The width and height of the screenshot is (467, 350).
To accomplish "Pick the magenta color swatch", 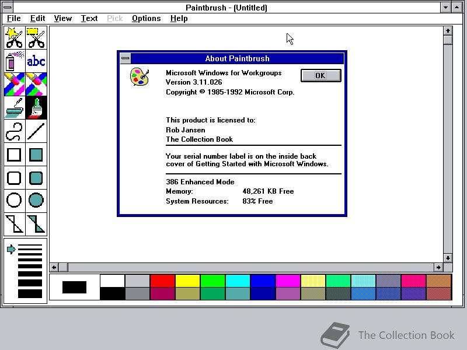I will pyautogui.click(x=288, y=281).
